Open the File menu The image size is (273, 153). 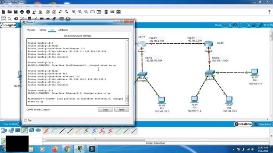[x=3, y=6]
